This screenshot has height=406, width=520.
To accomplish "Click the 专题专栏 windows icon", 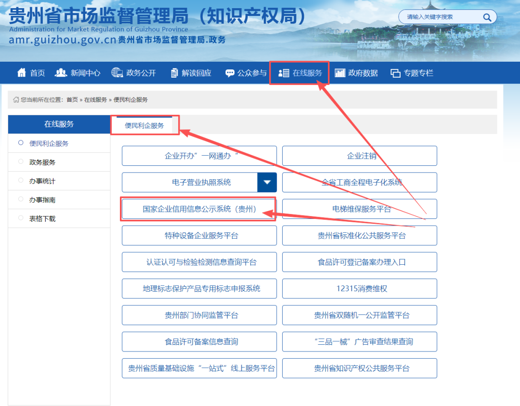I will (x=395, y=73).
